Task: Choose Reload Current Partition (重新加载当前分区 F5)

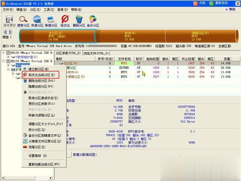Action: (x=44, y=164)
